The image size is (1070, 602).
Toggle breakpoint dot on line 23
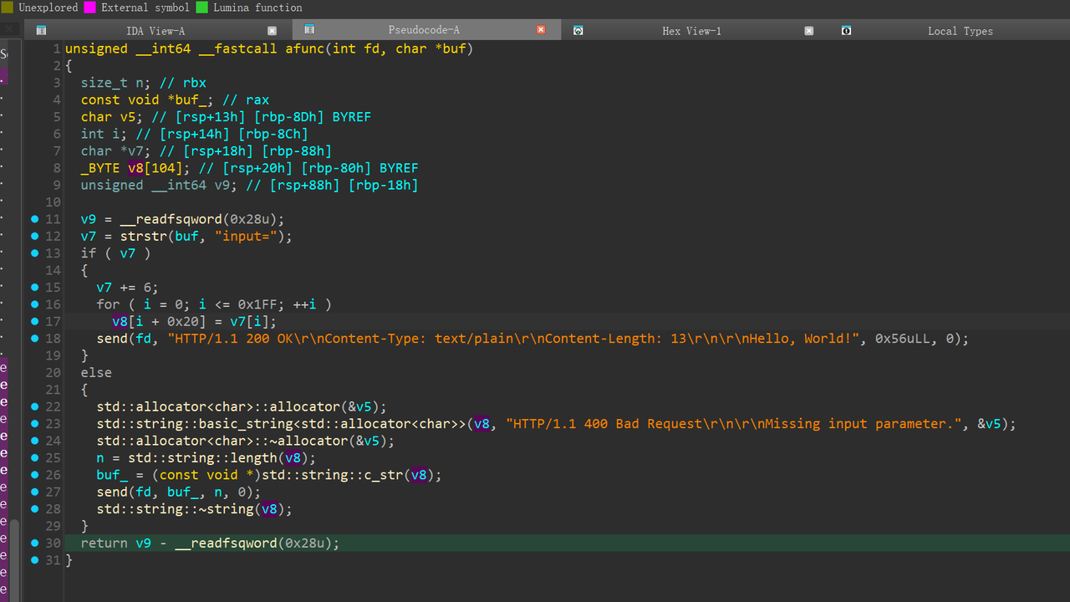click(34, 424)
